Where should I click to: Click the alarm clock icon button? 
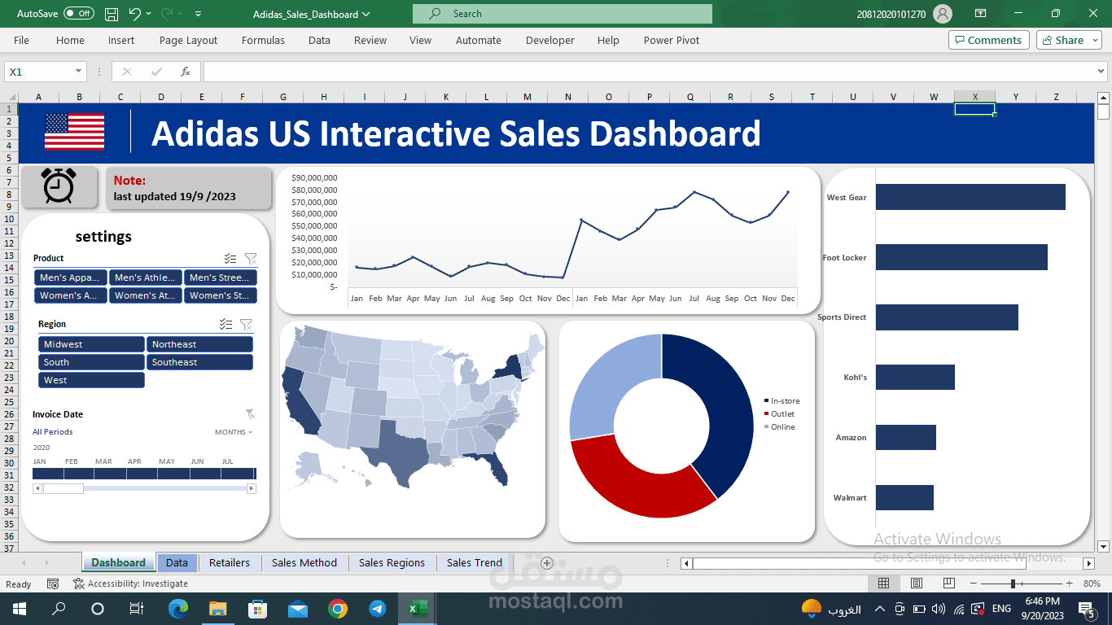tap(59, 186)
